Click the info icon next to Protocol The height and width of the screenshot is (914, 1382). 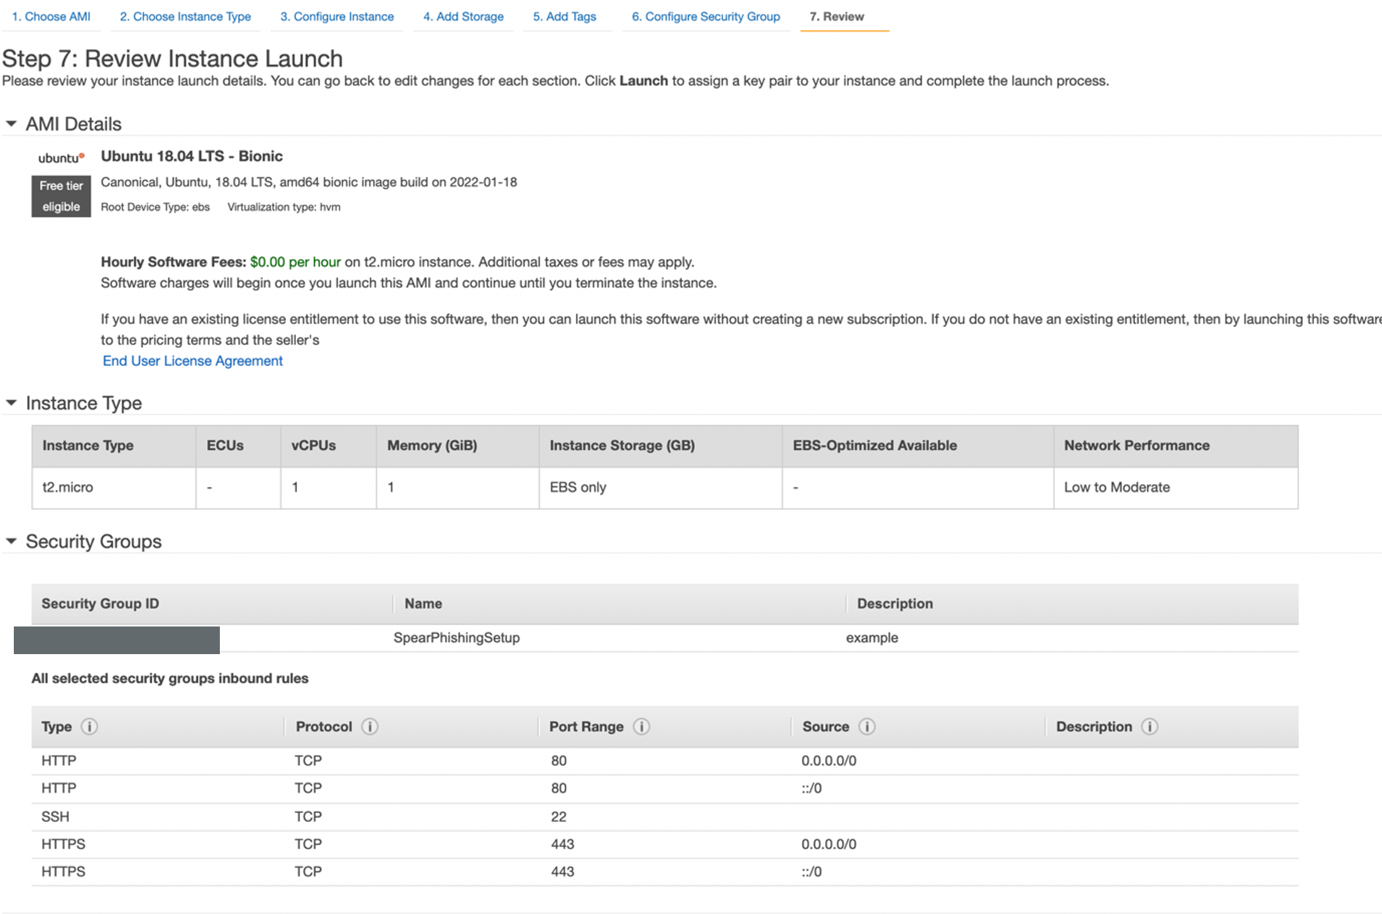pyautogui.click(x=369, y=726)
